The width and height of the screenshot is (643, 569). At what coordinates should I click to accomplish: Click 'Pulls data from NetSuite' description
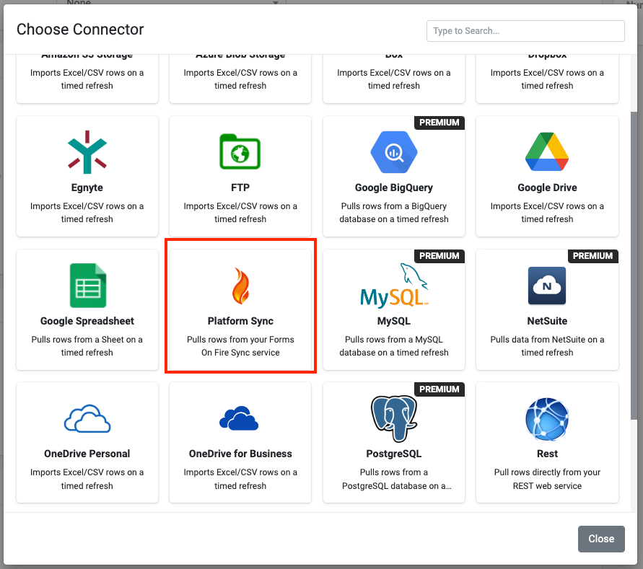[547, 345]
